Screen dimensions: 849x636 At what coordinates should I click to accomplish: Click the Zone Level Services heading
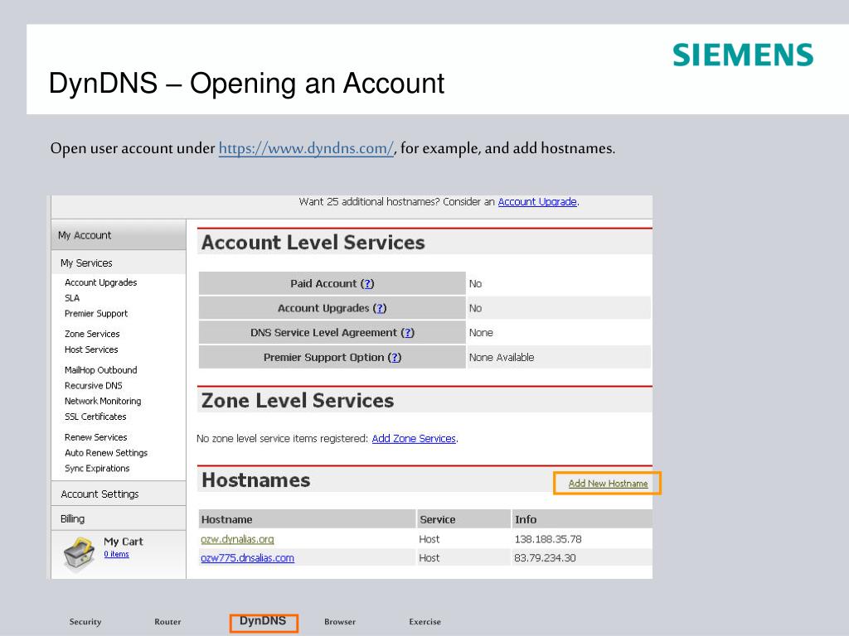298,400
